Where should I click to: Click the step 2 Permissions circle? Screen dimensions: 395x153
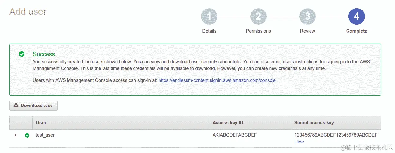coord(258,16)
